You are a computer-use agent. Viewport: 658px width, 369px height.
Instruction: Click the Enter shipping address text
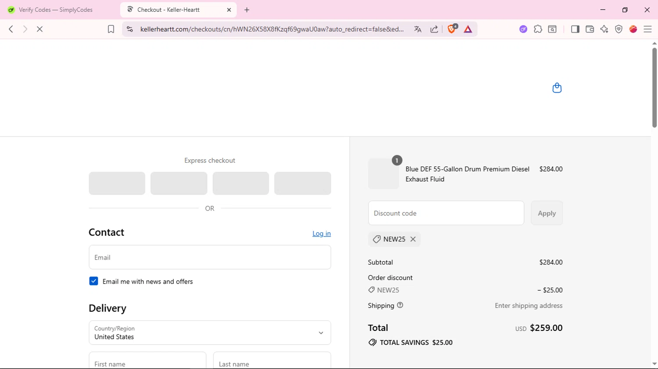[529, 306]
